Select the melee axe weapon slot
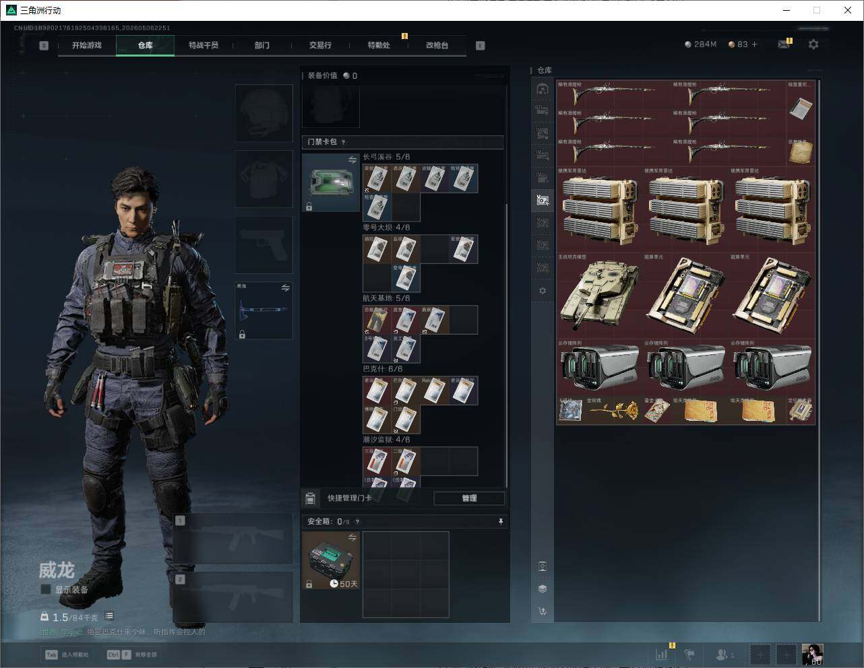 264,310
